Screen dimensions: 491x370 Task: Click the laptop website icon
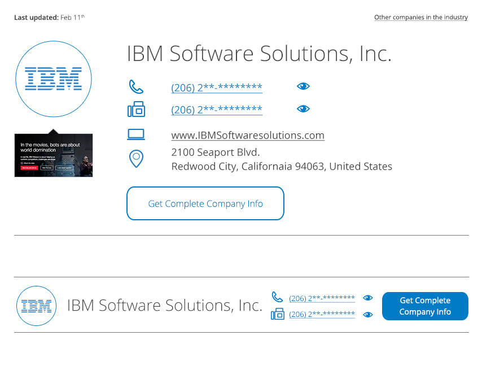coord(136,135)
